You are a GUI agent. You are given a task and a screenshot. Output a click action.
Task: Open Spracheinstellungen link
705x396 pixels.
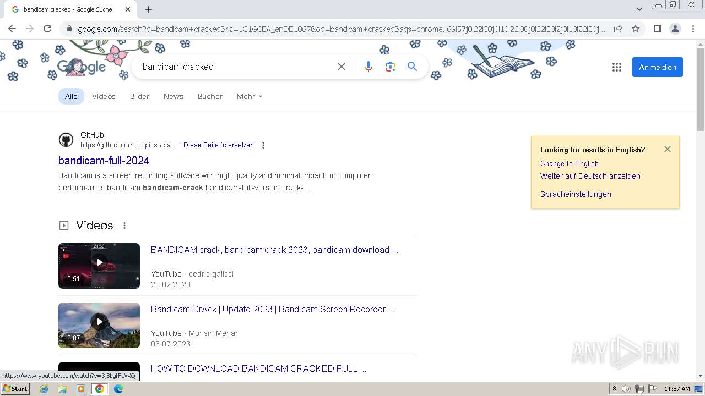pyautogui.click(x=576, y=194)
